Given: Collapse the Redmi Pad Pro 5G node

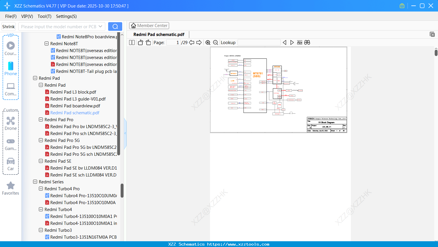Looking at the screenshot, I should point(41,140).
